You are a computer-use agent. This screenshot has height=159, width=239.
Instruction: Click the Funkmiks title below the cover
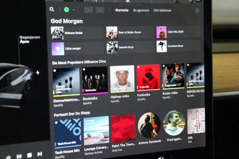144,95
